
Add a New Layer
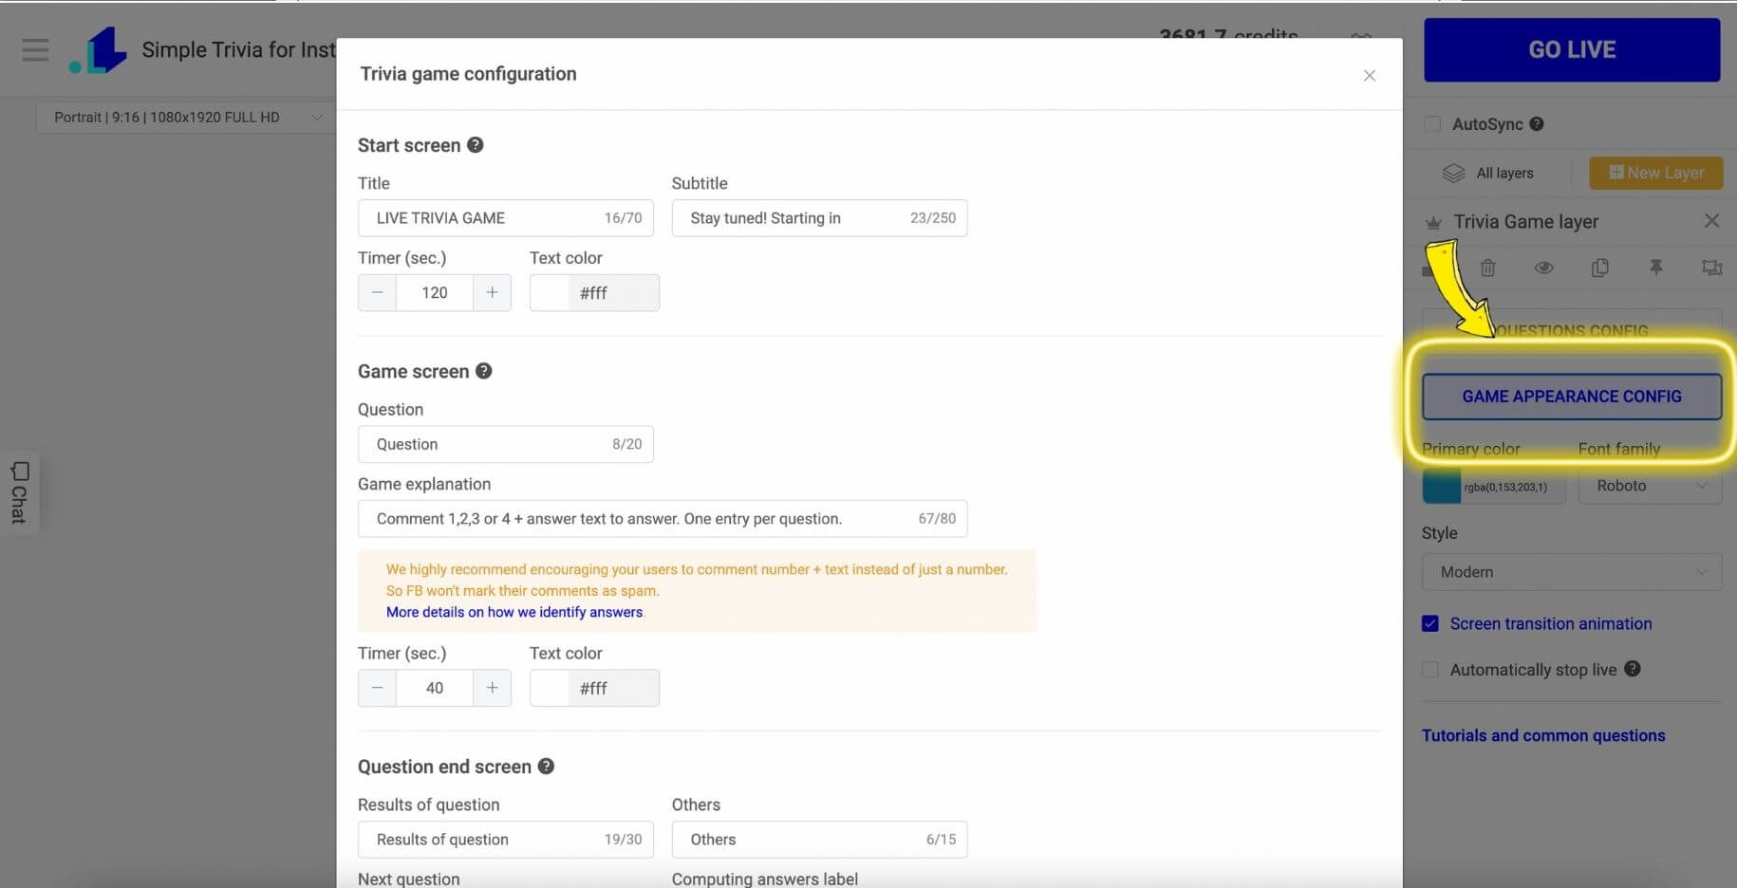tap(1656, 173)
